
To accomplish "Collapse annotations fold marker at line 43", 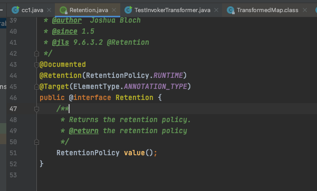I will click(x=36, y=65).
